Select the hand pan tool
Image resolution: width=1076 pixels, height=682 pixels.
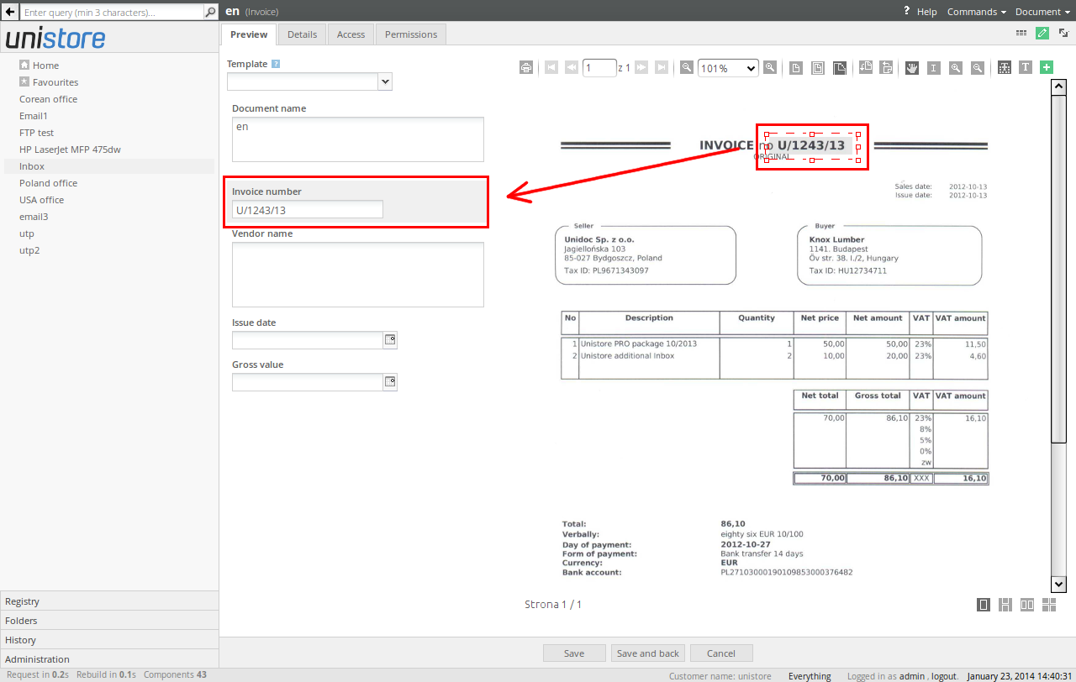coord(912,68)
